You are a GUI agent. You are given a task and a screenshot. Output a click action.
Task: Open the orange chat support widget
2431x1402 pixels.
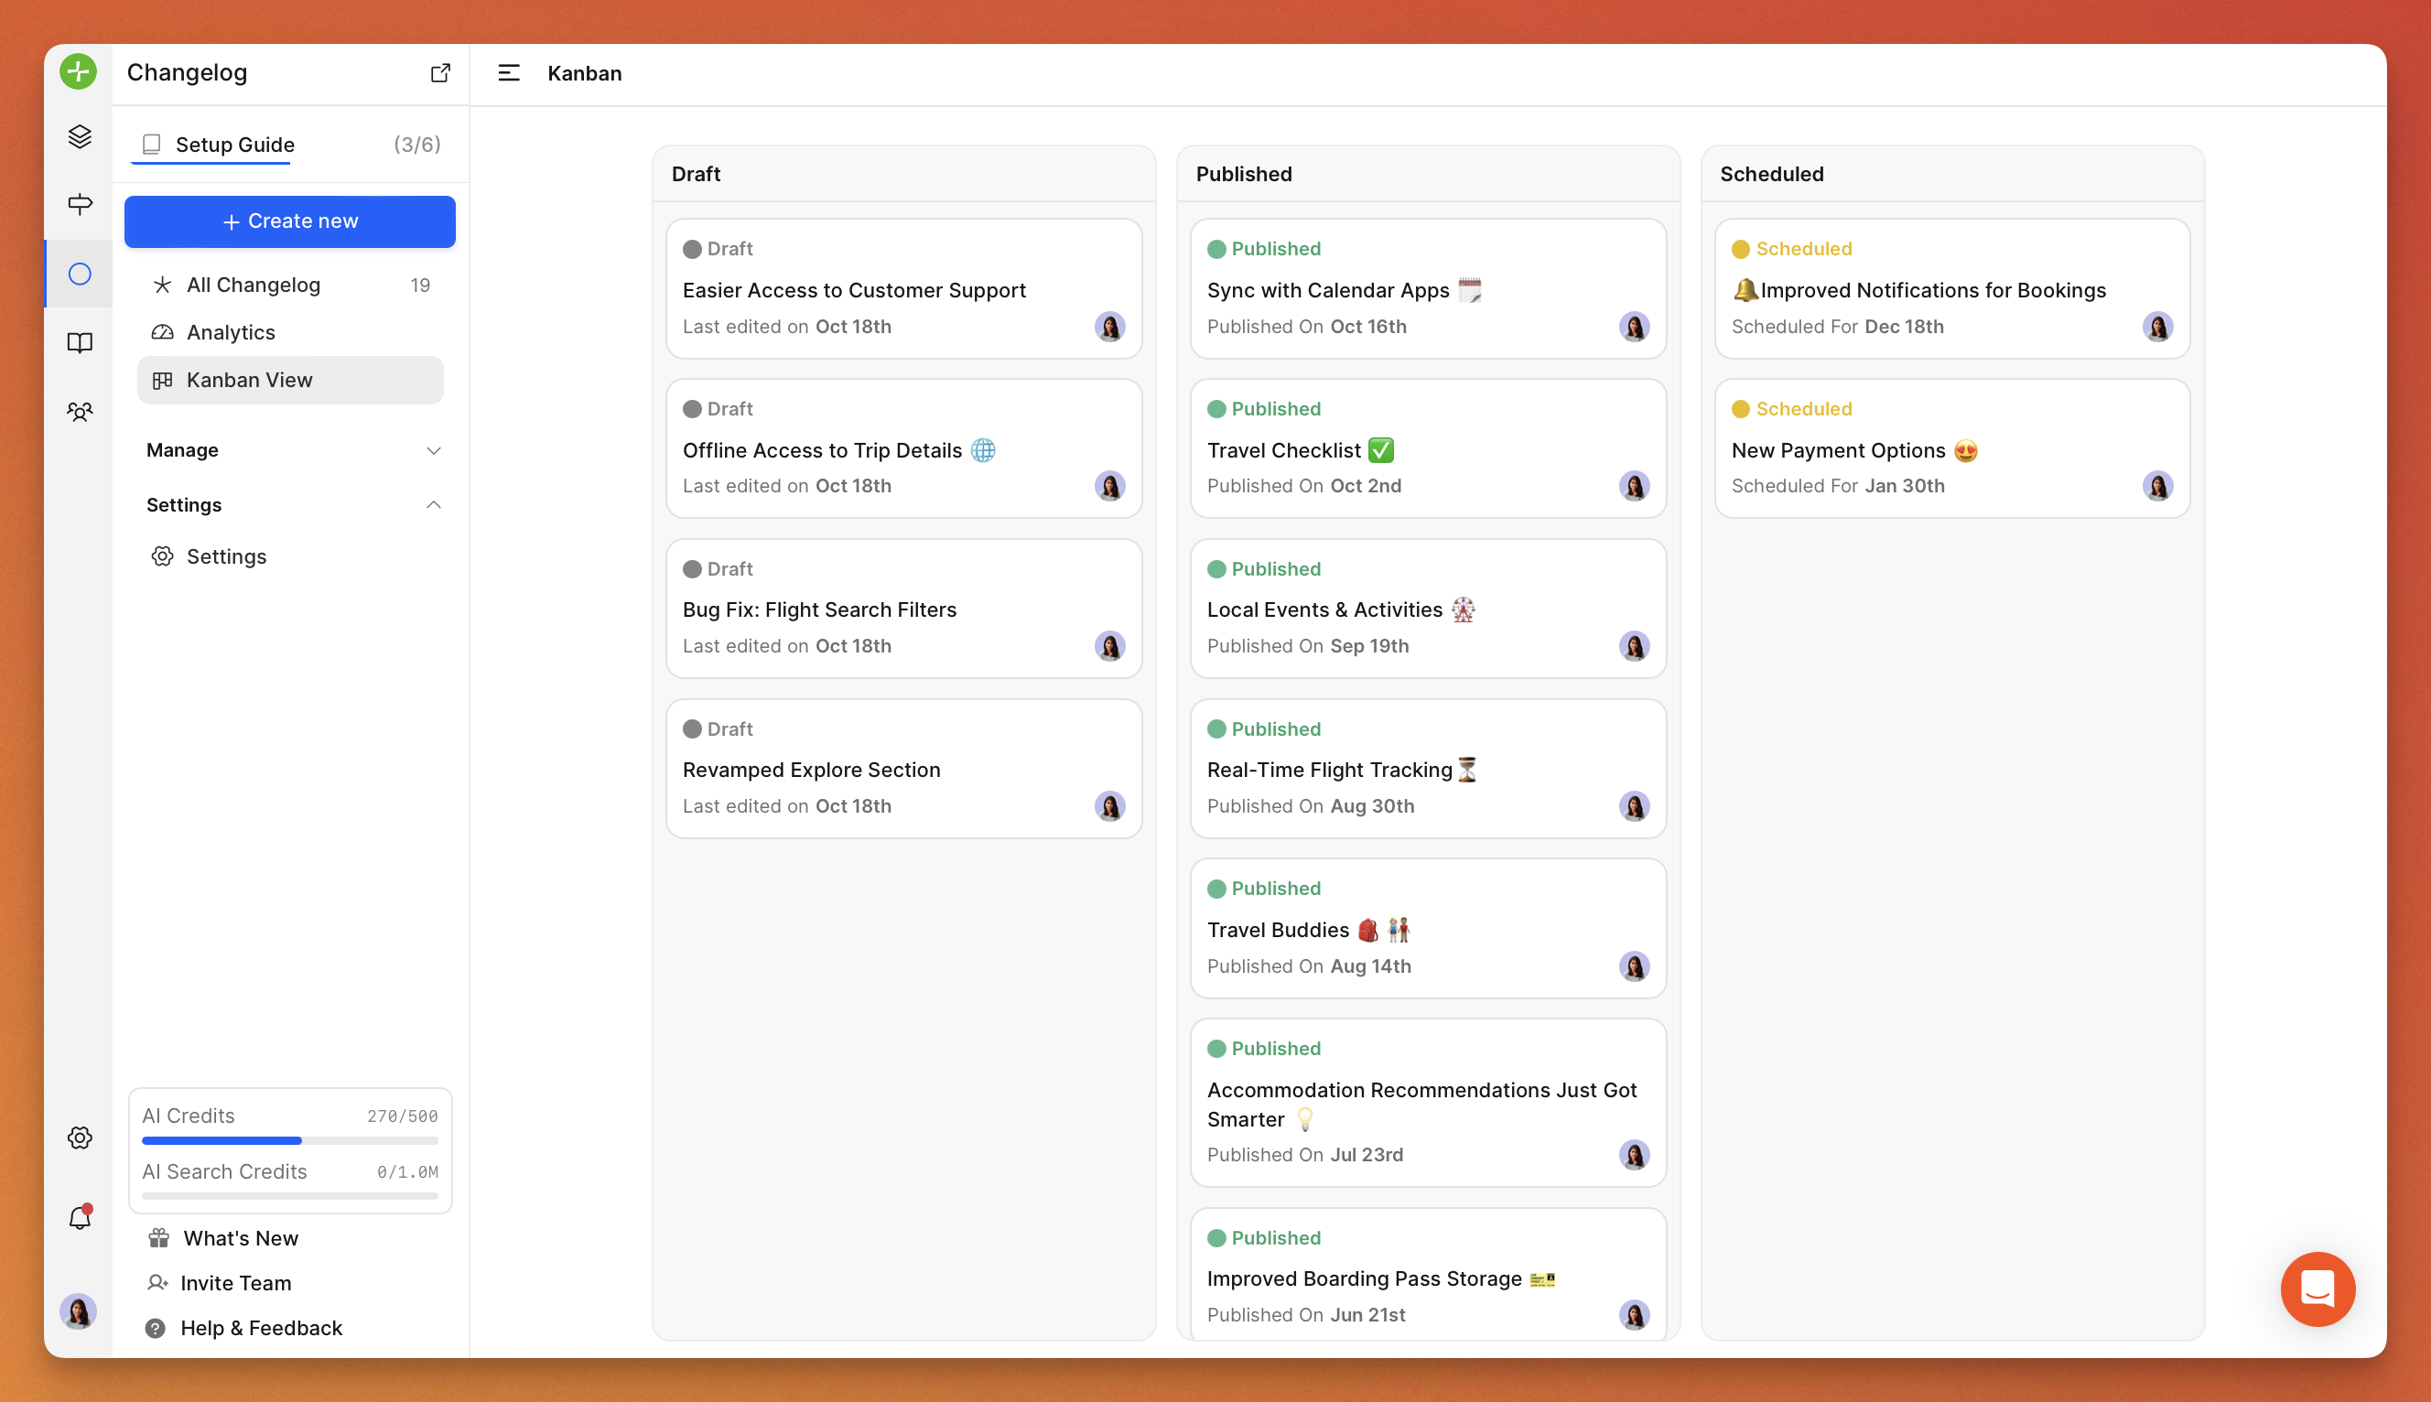[2317, 1289]
